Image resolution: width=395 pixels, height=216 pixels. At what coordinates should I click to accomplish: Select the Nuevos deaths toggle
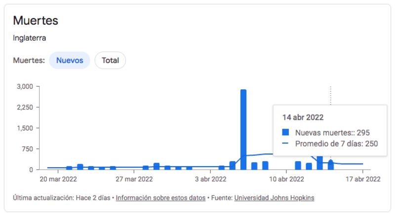[70, 61]
